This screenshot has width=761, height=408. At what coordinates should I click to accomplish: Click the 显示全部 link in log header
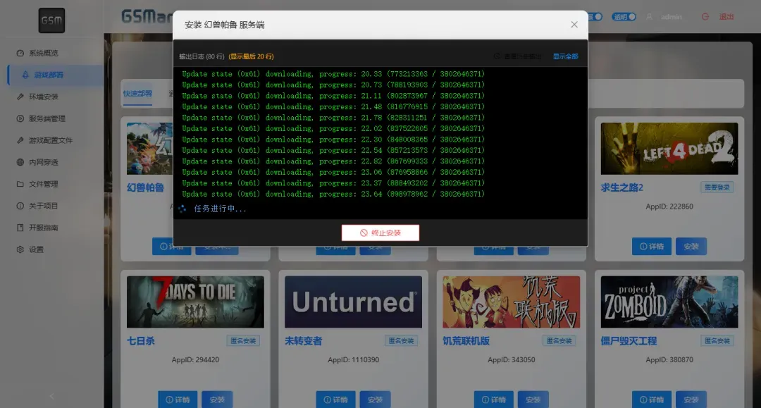pyautogui.click(x=565, y=56)
